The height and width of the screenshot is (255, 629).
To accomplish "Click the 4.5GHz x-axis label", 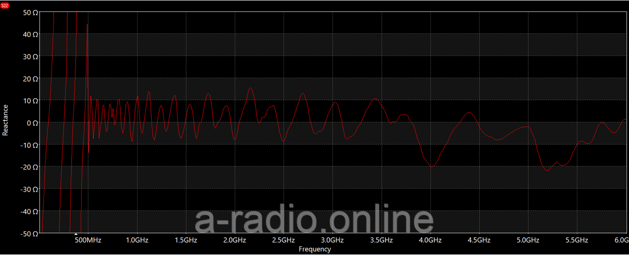I will coord(480,240).
